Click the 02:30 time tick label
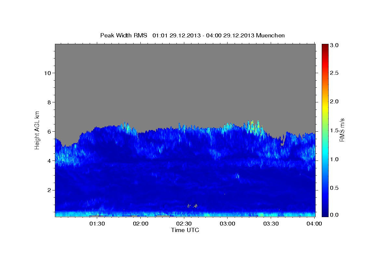 (x=184, y=224)
